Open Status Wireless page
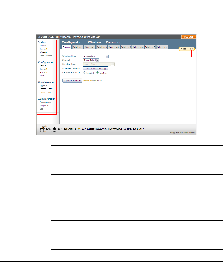The width and height of the screenshot is (223, 262). pyautogui.click(x=43, y=52)
